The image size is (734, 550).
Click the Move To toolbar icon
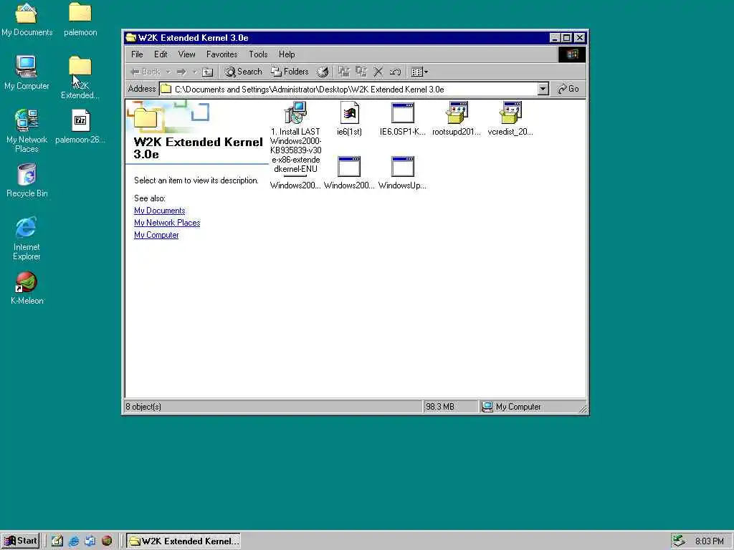(x=344, y=72)
